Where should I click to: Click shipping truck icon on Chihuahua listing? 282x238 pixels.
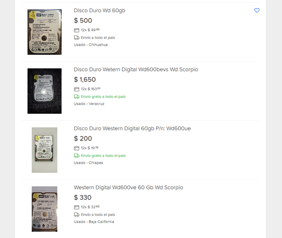coord(77,38)
